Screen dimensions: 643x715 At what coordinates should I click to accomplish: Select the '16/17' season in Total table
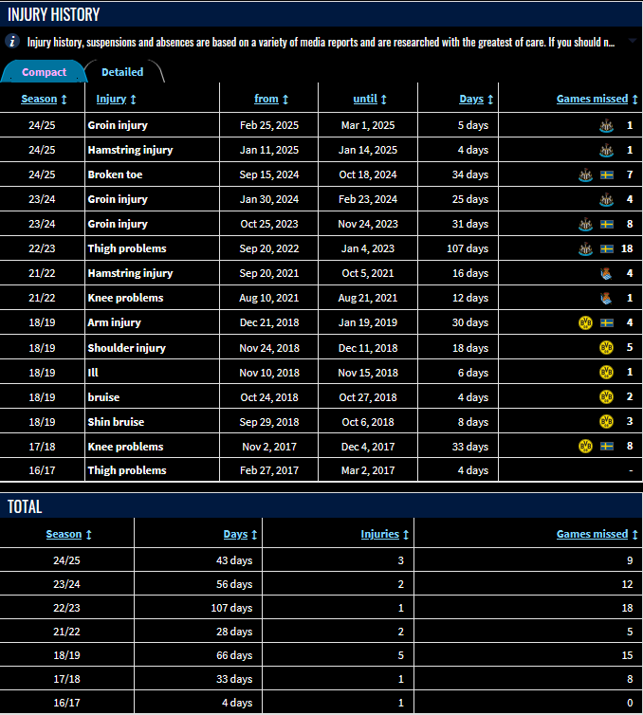point(66,703)
